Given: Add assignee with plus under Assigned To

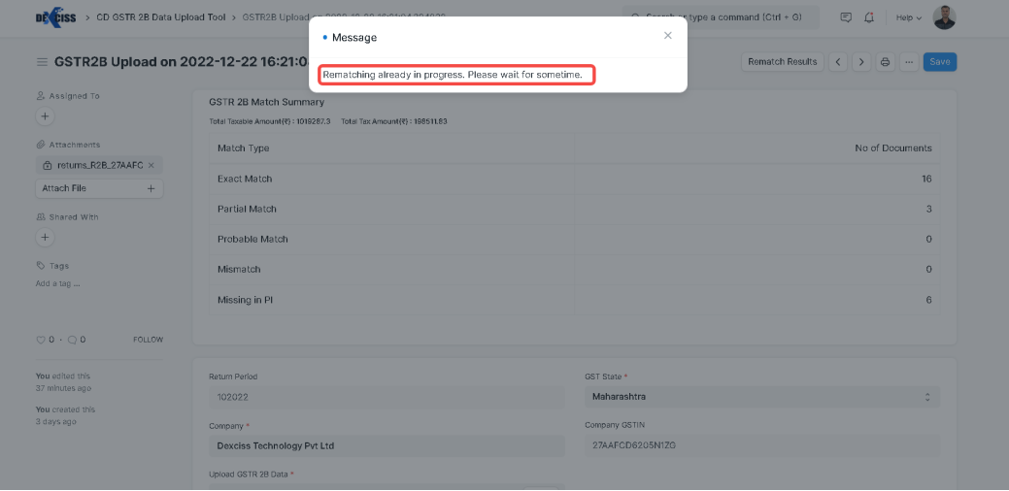Looking at the screenshot, I should 44,116.
